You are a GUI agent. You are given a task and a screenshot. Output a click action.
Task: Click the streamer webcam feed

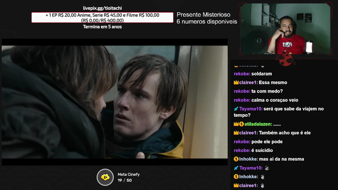[285, 28]
